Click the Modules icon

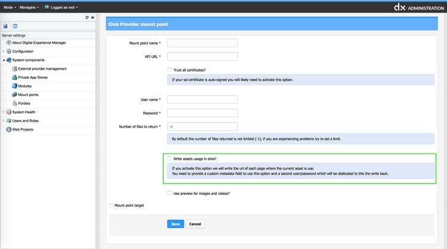click(x=14, y=86)
